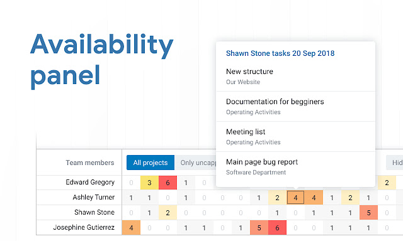The height and width of the screenshot is (251, 403).
Task: Select team member Edward Gregory
Action: tap(90, 183)
